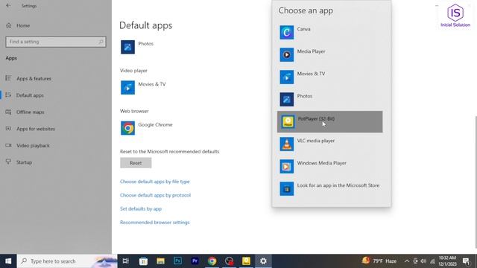Choose PotPlayer (32-Bit) as the app
Screen dimensions: 477x268
point(329,121)
